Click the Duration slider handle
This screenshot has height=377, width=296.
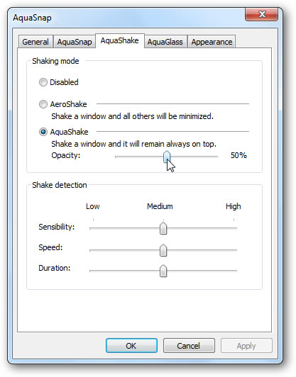click(x=163, y=271)
